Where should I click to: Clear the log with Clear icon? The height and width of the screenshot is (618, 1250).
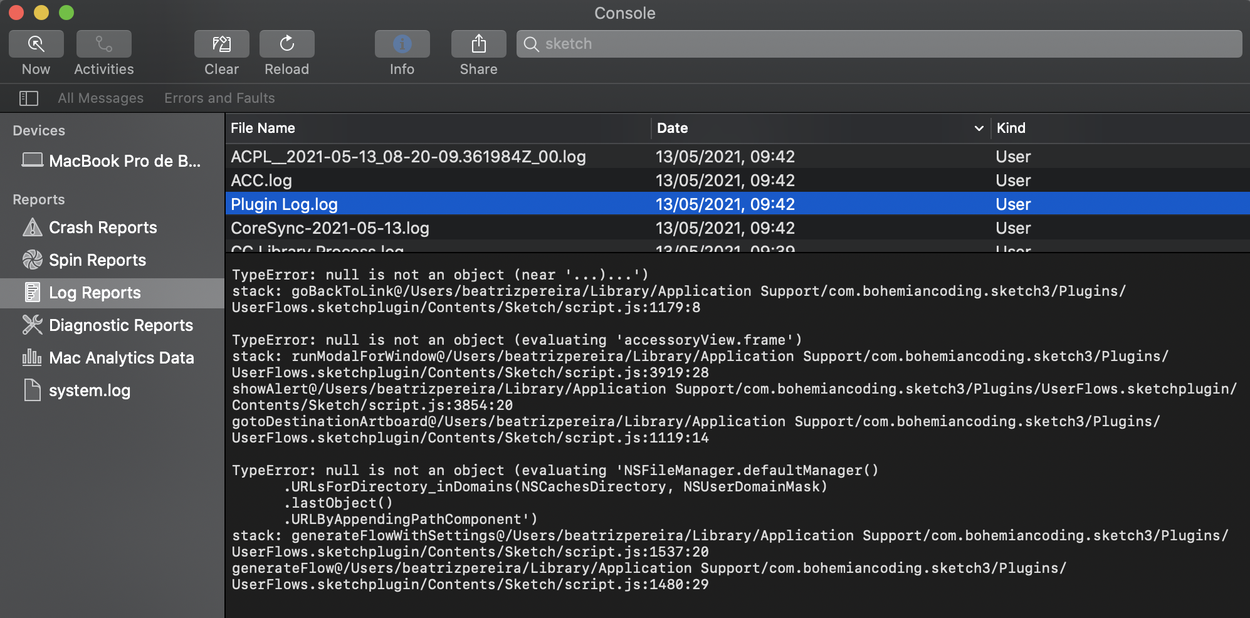click(x=222, y=44)
